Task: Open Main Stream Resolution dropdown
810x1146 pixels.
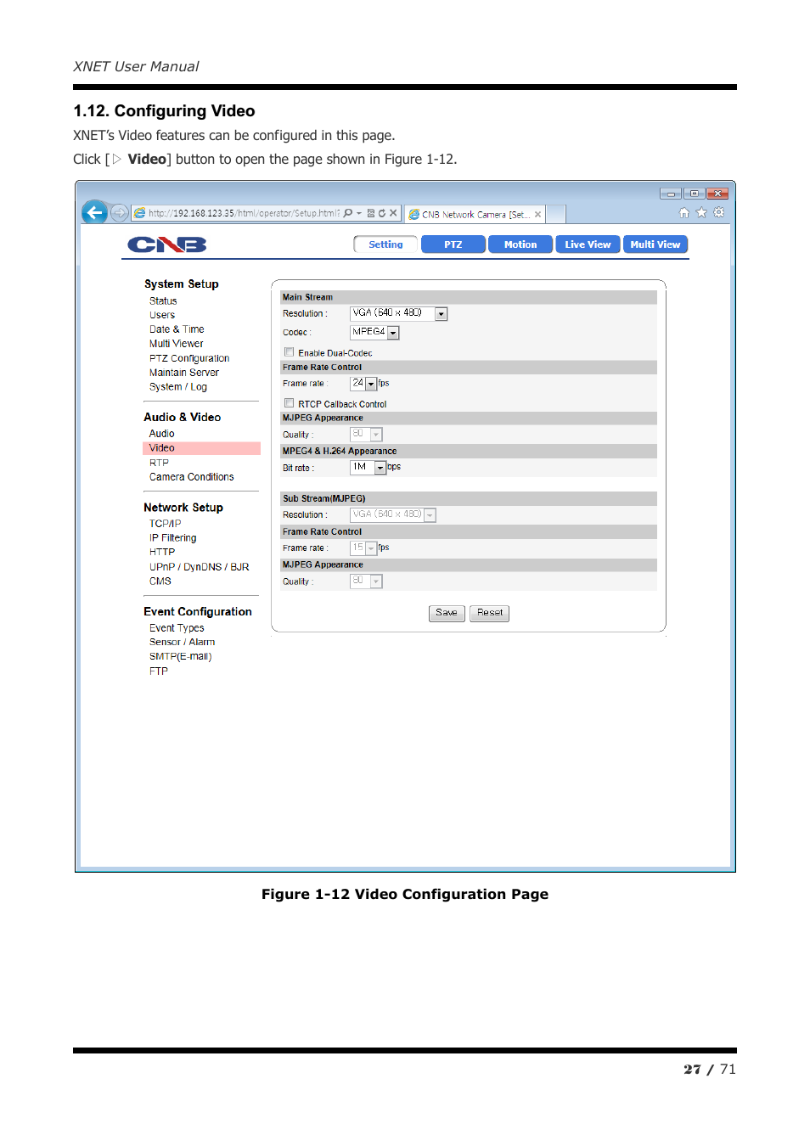Action: point(399,313)
